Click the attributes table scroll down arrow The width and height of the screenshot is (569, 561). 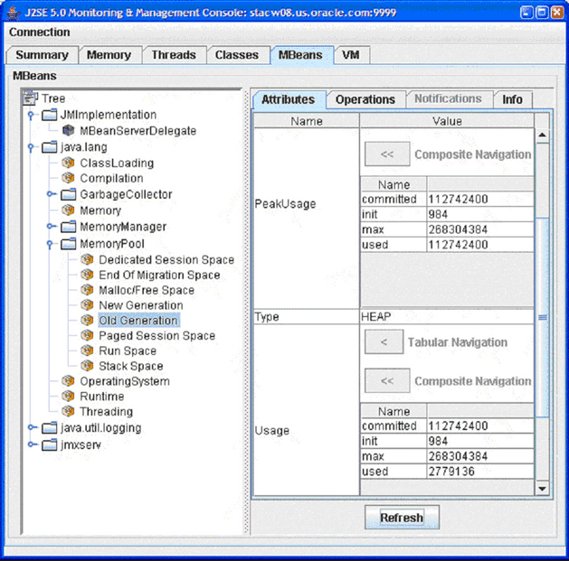[543, 488]
